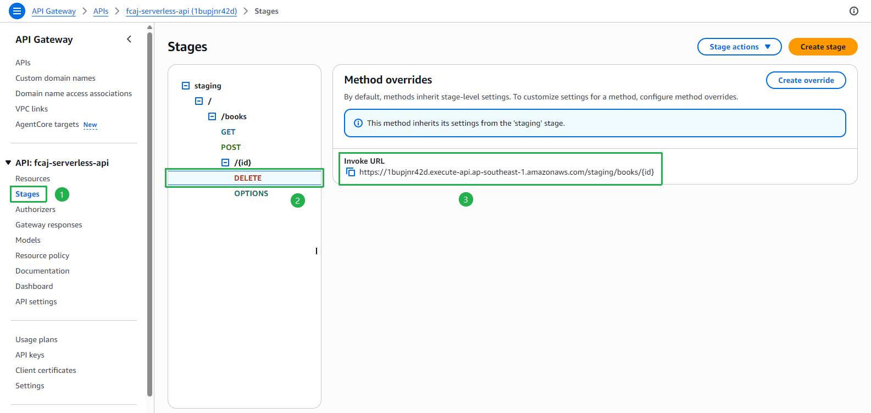Open APIs in the sidebar
This screenshot has width=871, height=413.
[x=23, y=63]
